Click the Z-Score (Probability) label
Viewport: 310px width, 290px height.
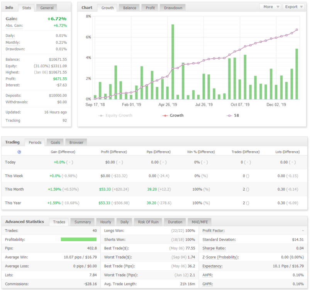[x=221, y=257]
